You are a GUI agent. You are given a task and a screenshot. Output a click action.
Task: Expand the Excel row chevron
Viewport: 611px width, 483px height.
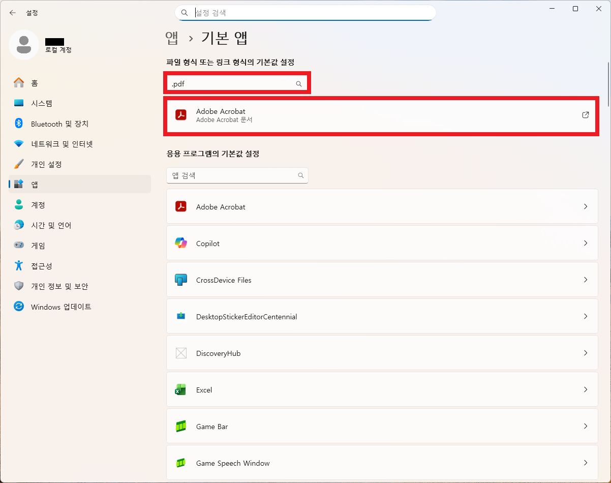point(586,389)
